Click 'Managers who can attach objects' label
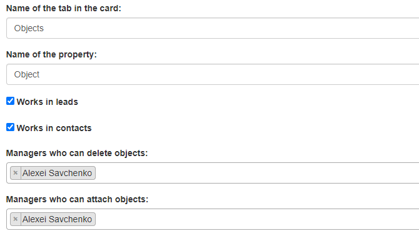 point(77,199)
